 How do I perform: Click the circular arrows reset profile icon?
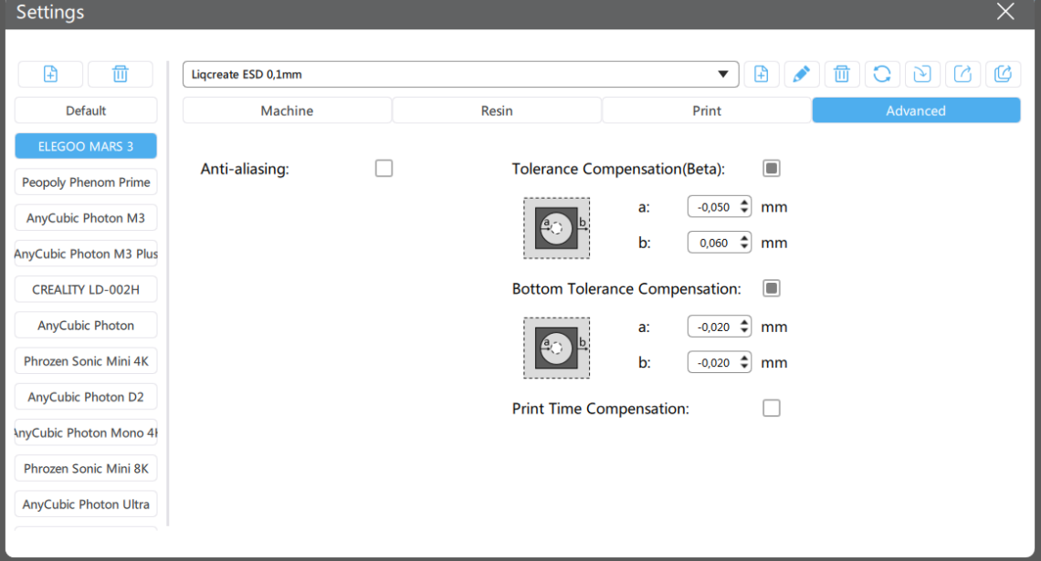click(x=882, y=74)
